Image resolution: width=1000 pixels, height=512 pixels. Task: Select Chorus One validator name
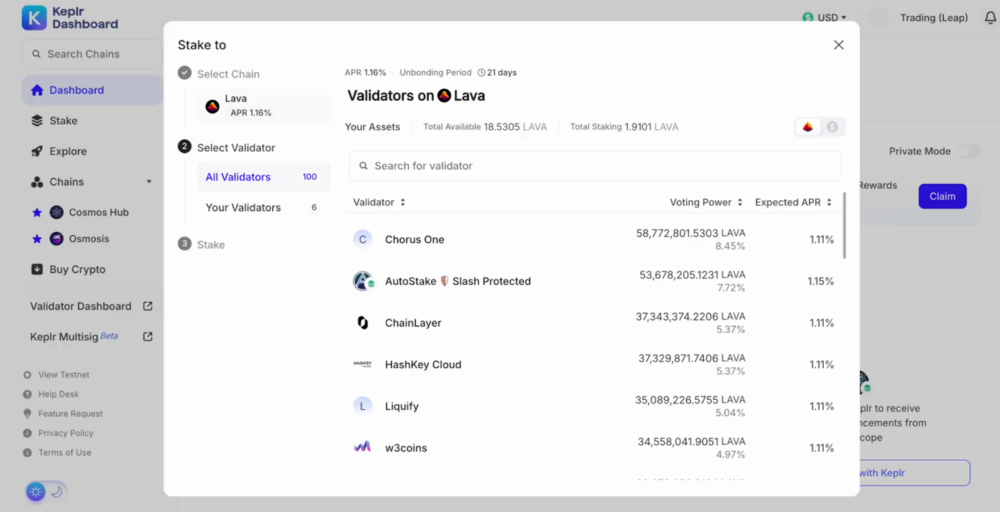414,239
